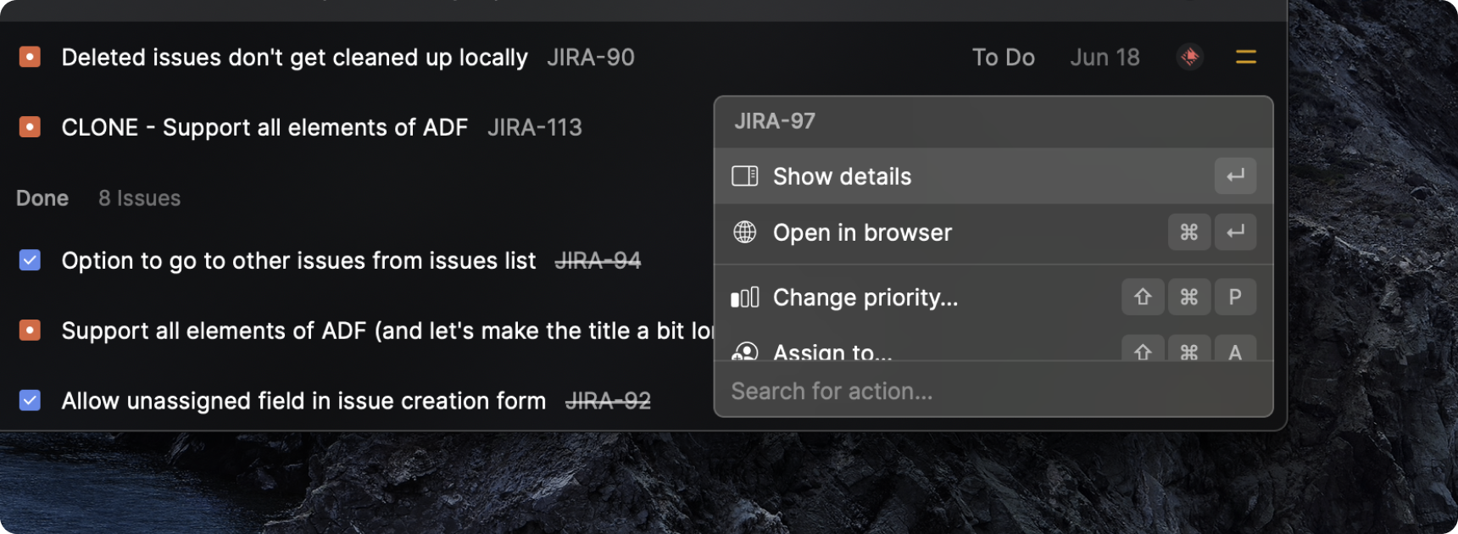
Task: Click the Done section header
Action: click(x=42, y=197)
